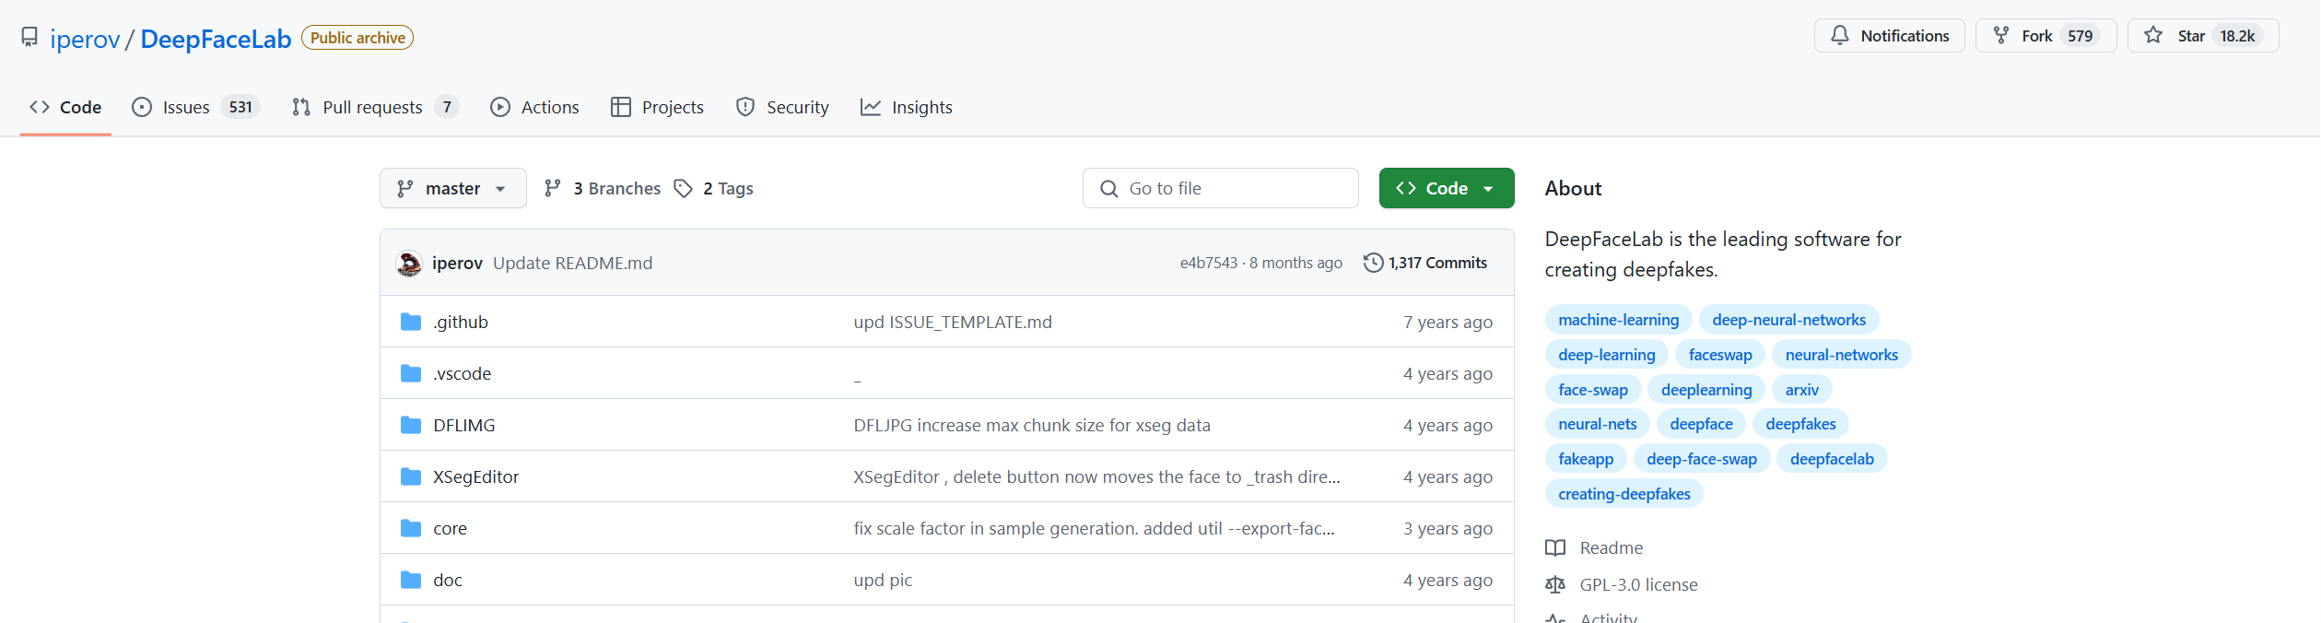Click the Notifications bell icon
This screenshot has height=623, width=2321.
pos(1840,36)
